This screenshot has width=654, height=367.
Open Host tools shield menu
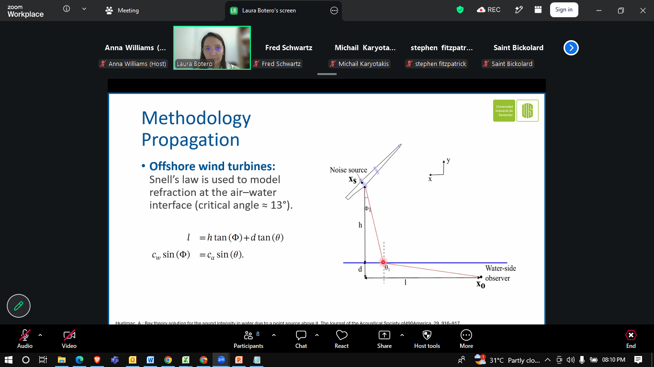point(427,339)
